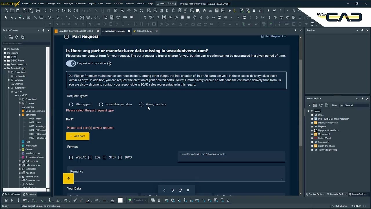
Task: Click the moon dark mode icon
Action: (x=235, y=10)
